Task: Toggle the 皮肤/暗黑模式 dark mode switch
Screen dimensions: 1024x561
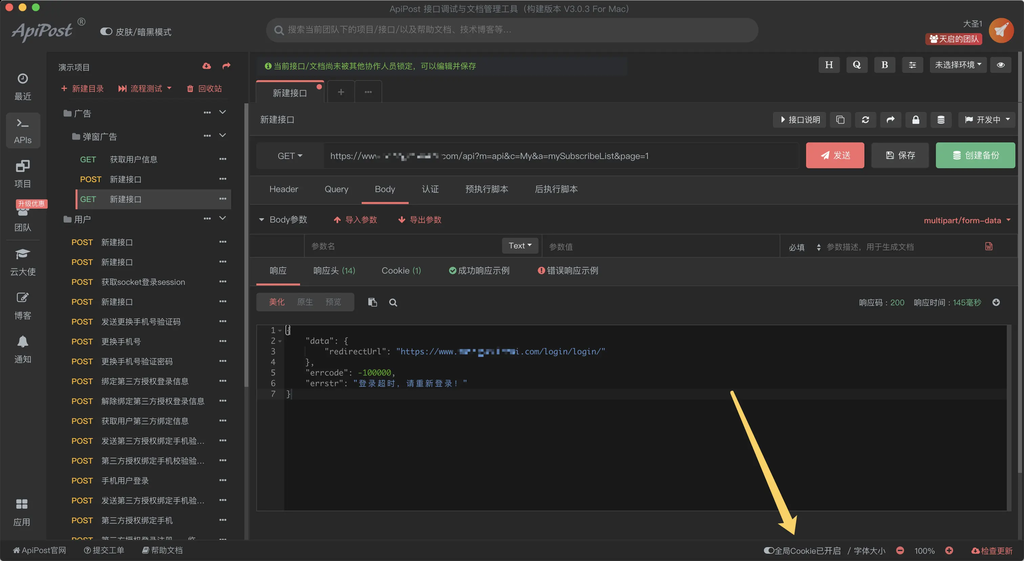Action: tap(106, 31)
